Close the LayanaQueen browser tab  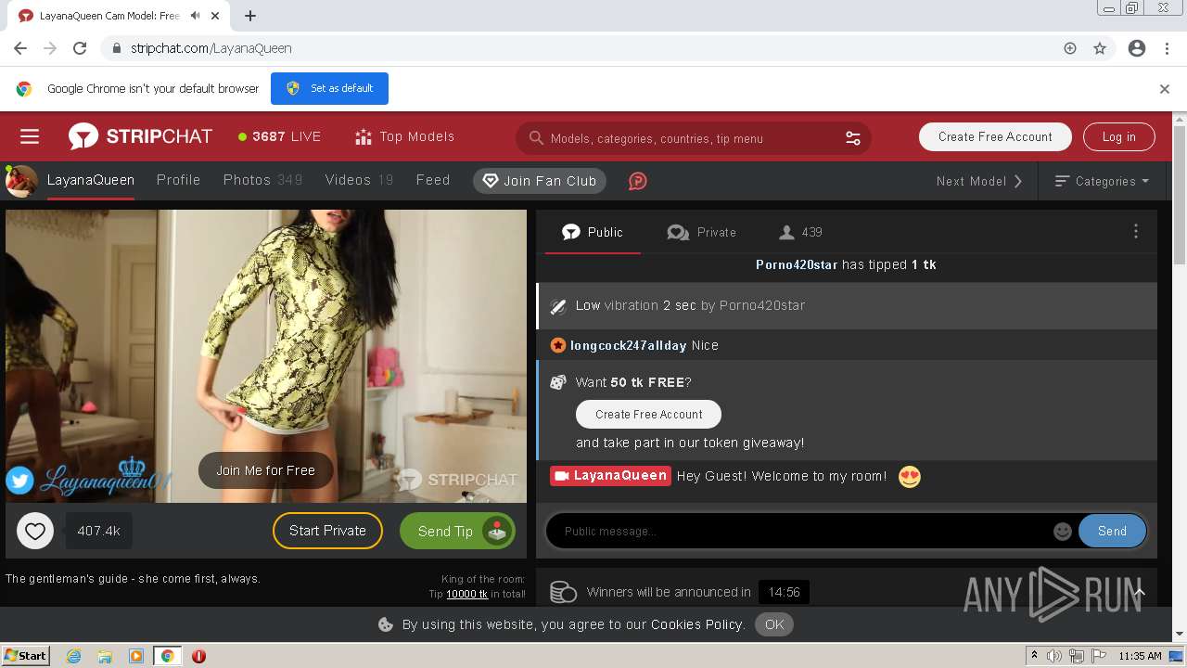pos(217,16)
